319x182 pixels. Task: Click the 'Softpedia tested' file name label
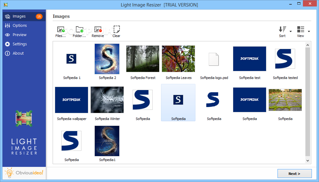pyautogui.click(x=285, y=78)
